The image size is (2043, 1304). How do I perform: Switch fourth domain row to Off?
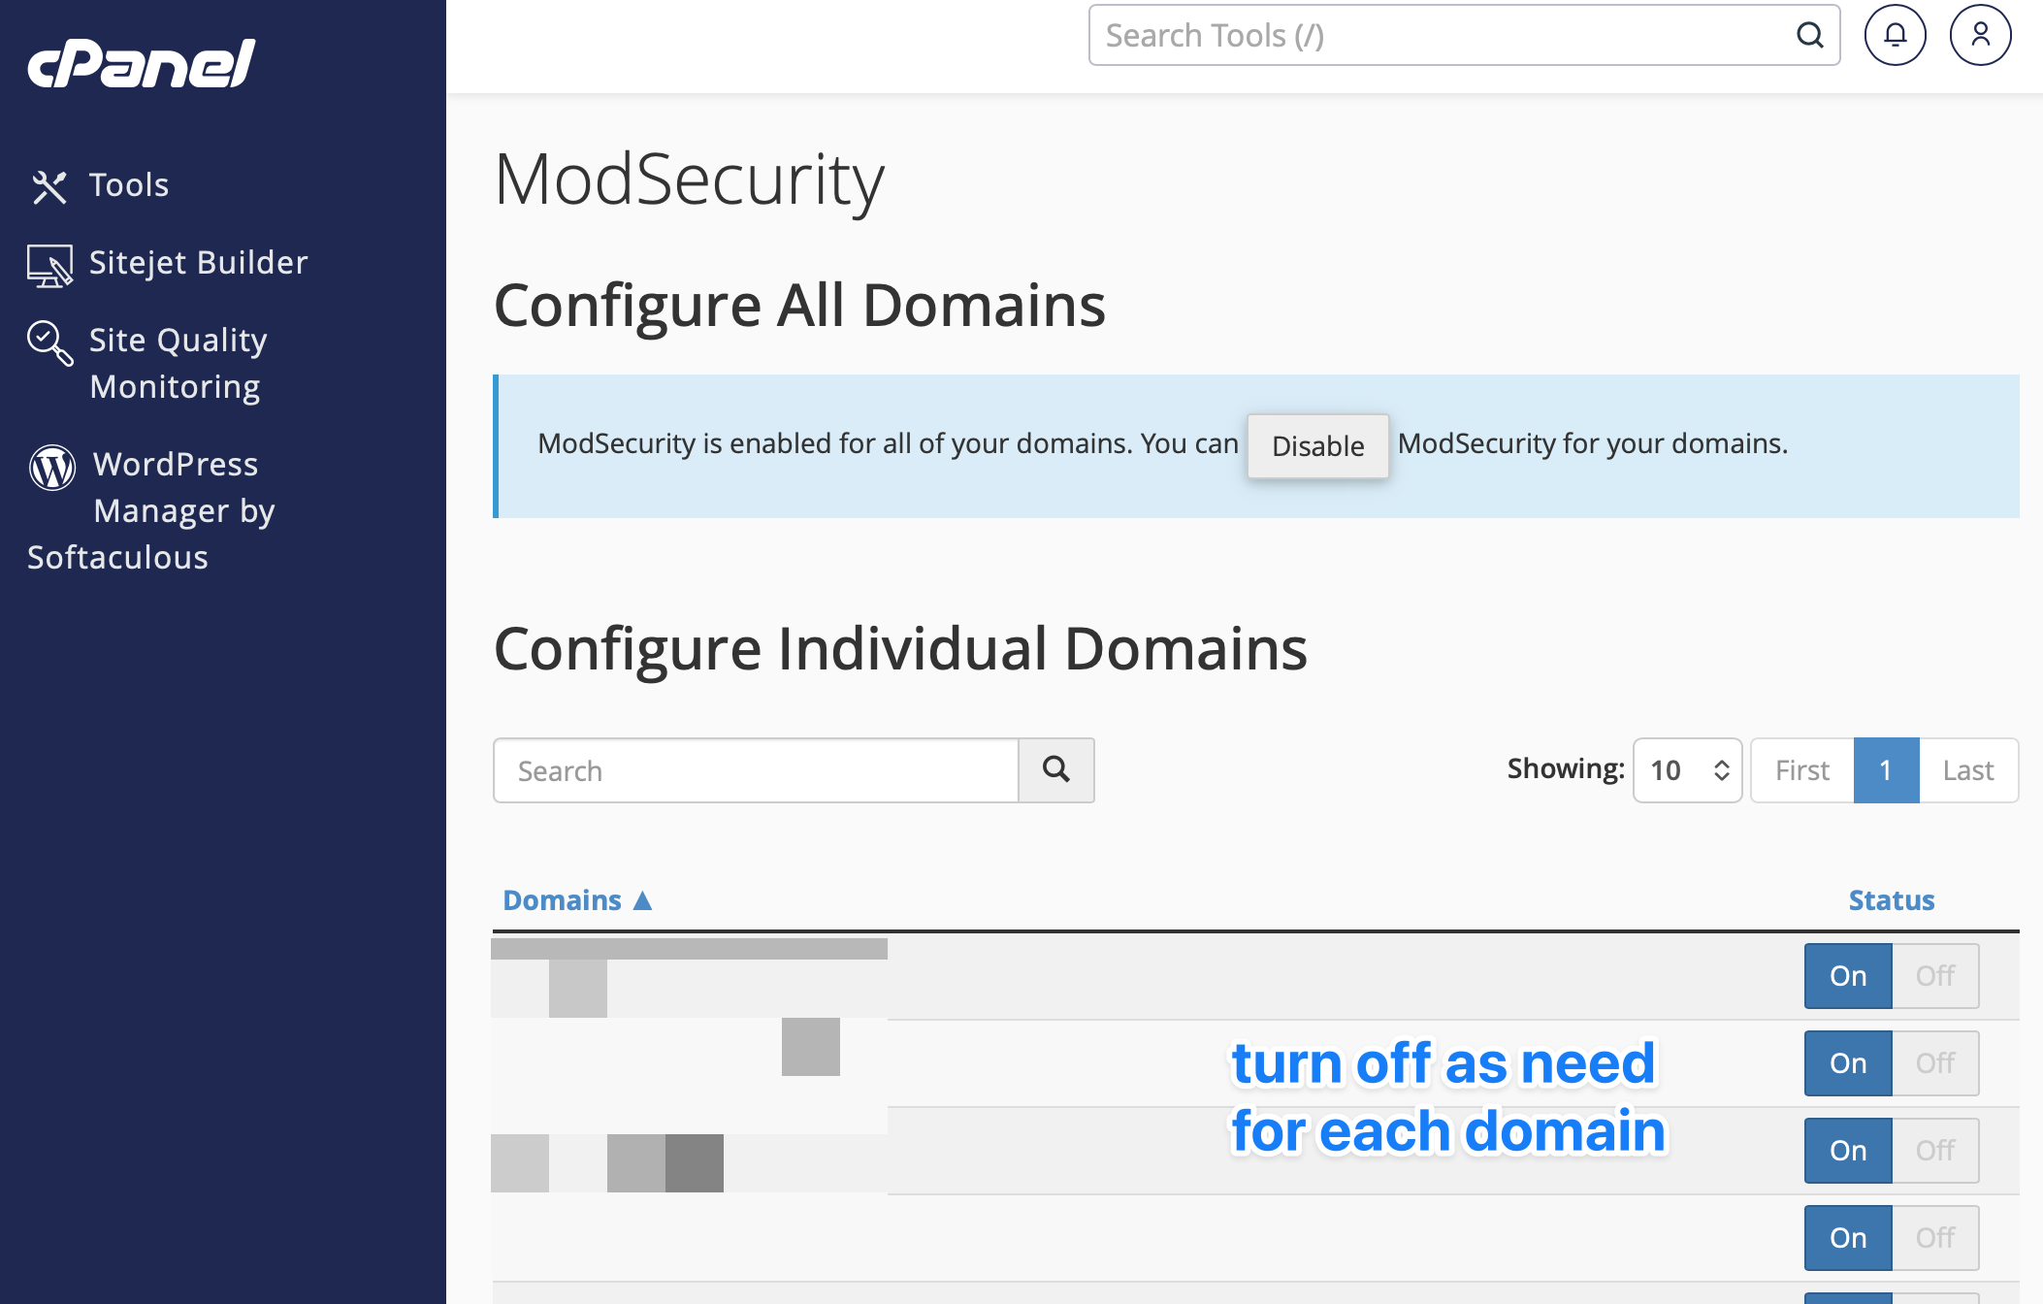pyautogui.click(x=1935, y=1238)
